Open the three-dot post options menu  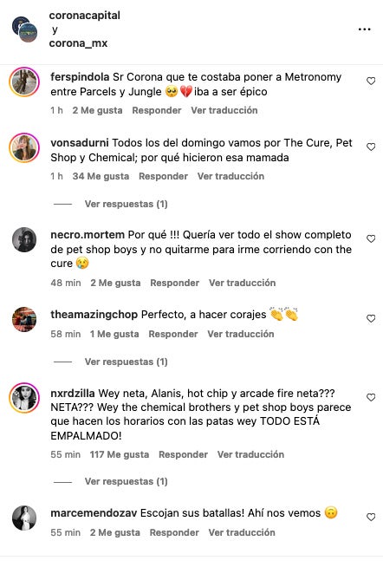pyautogui.click(x=364, y=29)
